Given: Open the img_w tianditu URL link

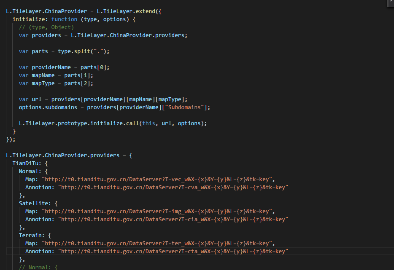Looking at the screenshot, I should tap(157, 211).
